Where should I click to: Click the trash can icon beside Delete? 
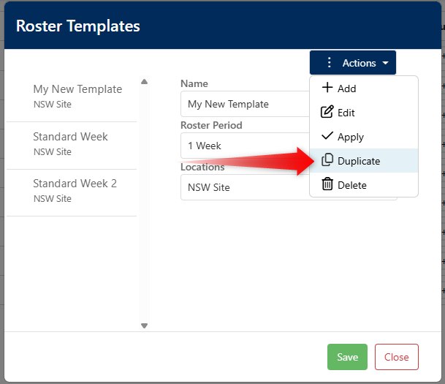click(x=327, y=185)
